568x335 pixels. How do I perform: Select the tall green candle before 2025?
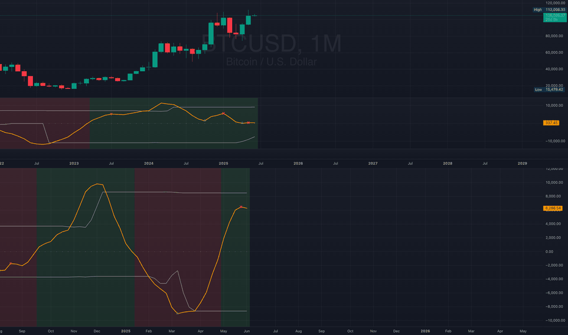click(x=211, y=33)
